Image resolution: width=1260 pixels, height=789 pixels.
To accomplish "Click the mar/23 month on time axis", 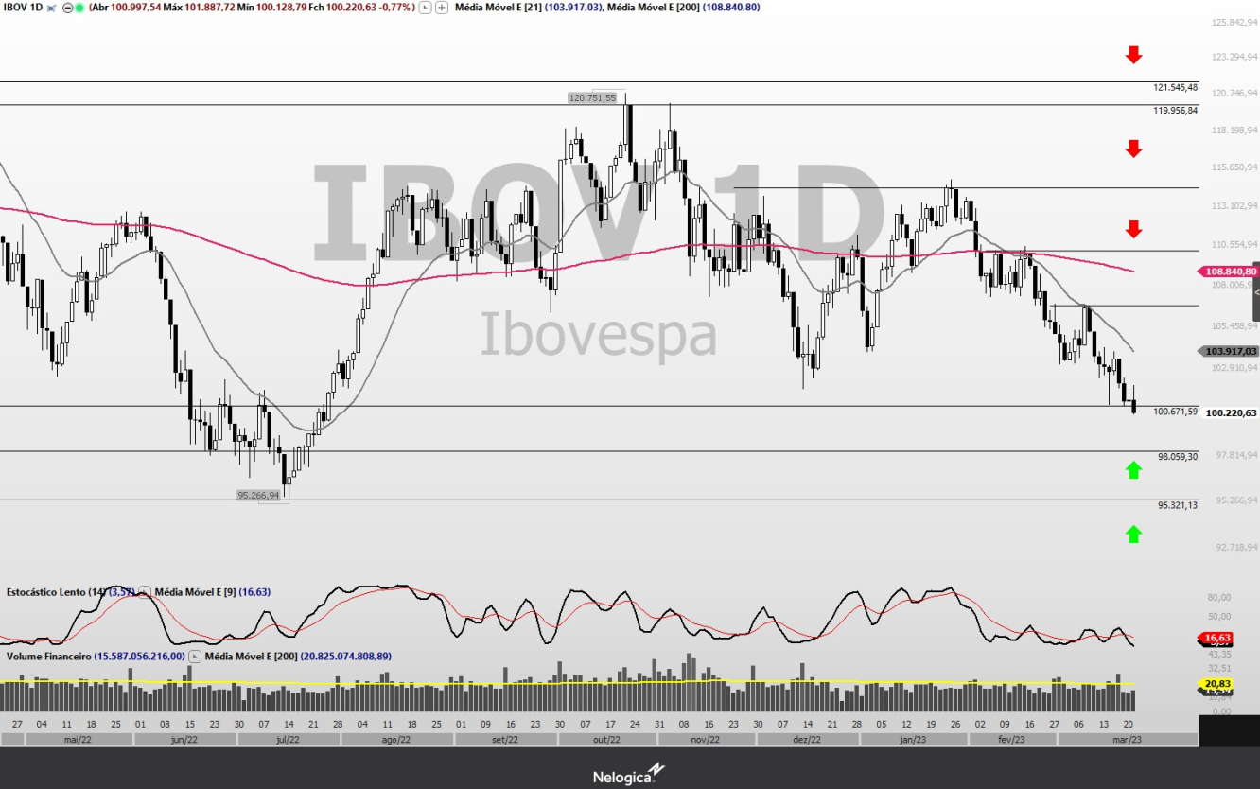I will (x=1129, y=740).
